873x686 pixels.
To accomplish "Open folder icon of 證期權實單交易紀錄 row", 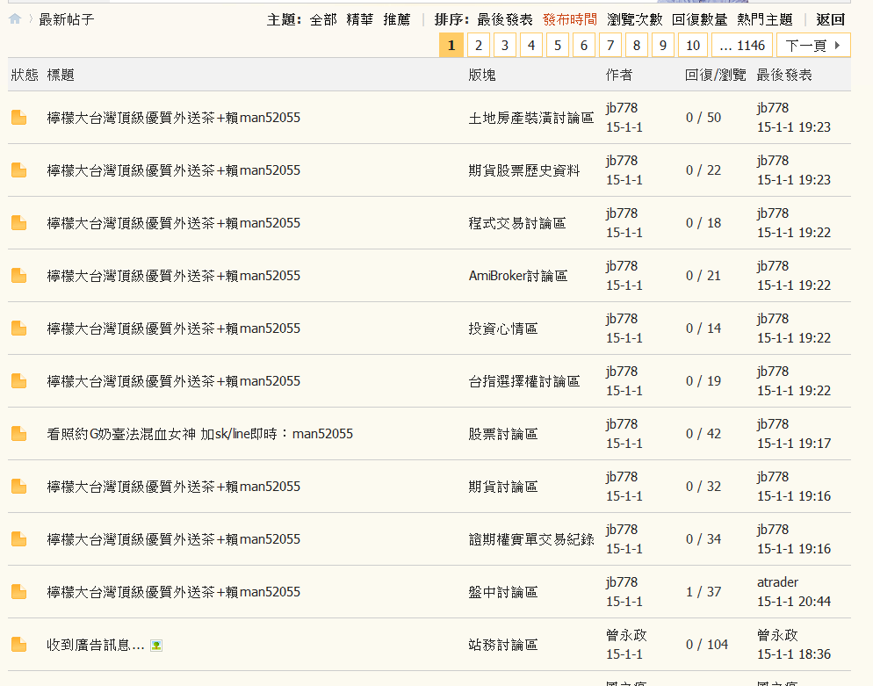I will click(x=19, y=539).
